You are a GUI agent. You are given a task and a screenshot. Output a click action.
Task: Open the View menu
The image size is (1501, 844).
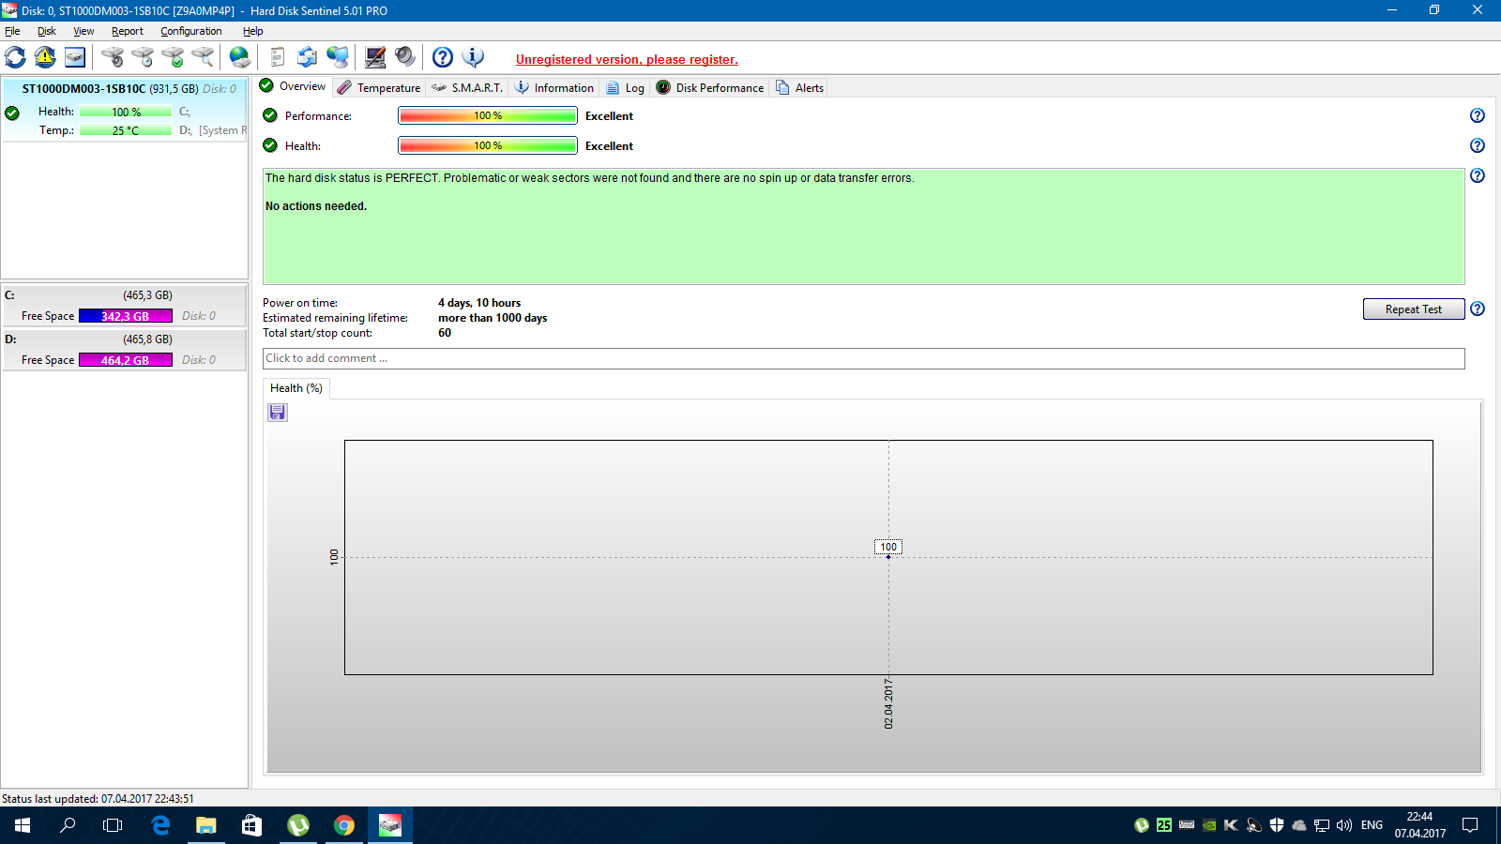[83, 31]
